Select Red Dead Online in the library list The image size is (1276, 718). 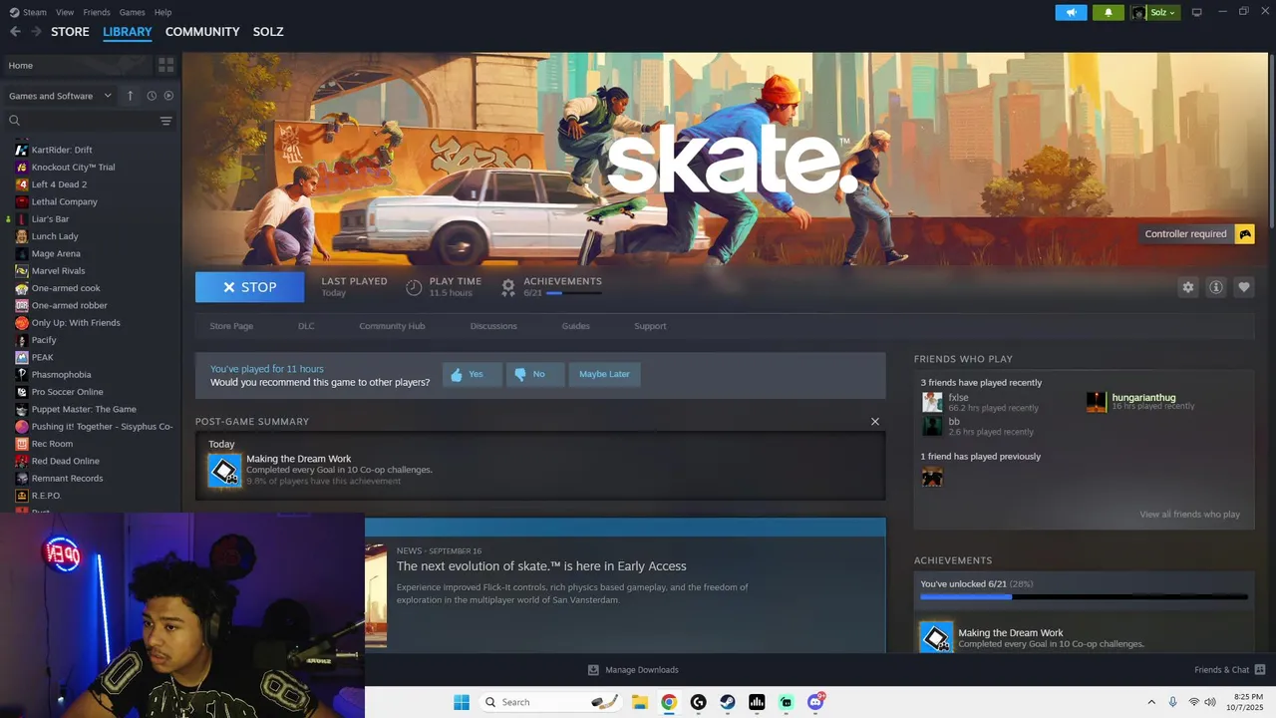pyautogui.click(x=66, y=461)
